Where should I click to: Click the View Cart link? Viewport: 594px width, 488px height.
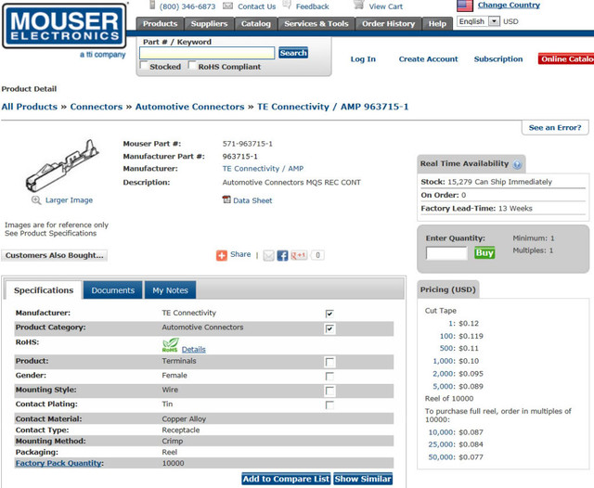click(x=386, y=6)
